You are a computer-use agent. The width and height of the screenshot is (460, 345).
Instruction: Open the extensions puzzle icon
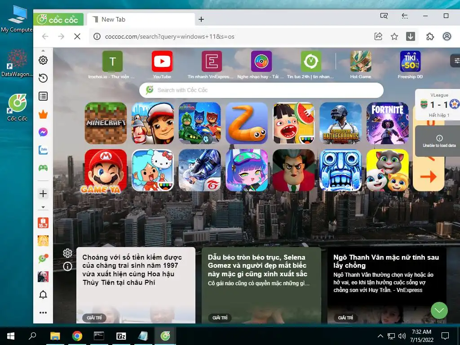pyautogui.click(x=430, y=36)
